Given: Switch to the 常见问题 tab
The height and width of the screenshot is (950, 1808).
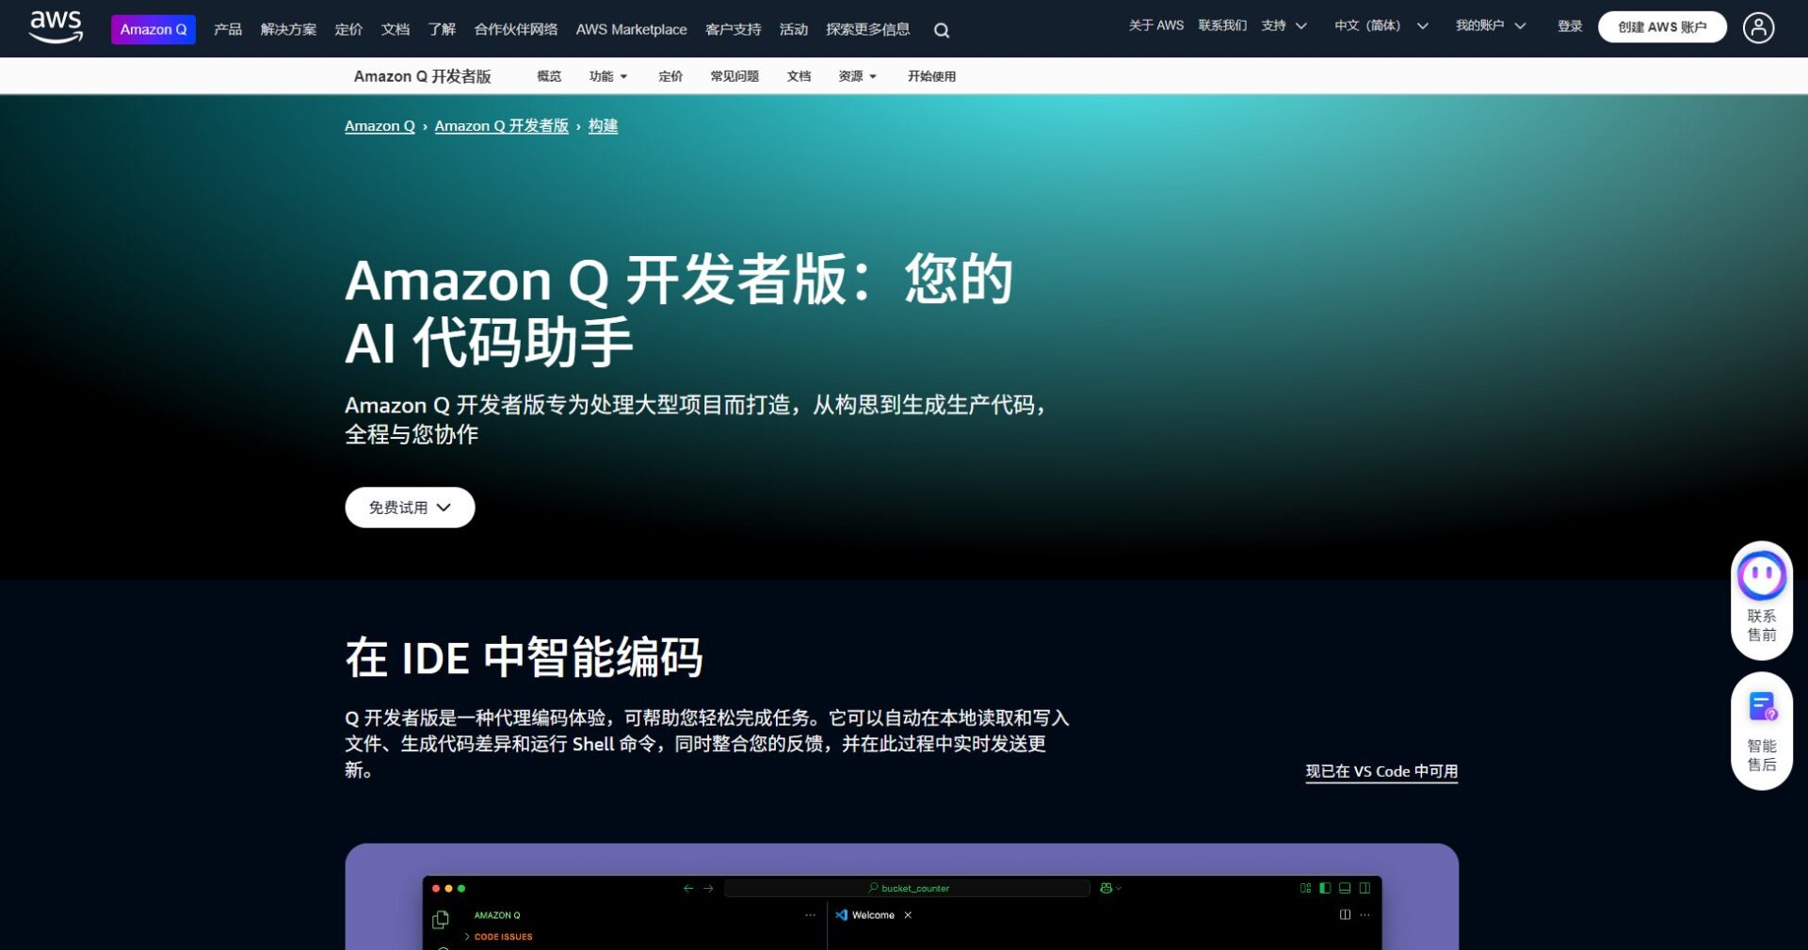Looking at the screenshot, I should (734, 76).
